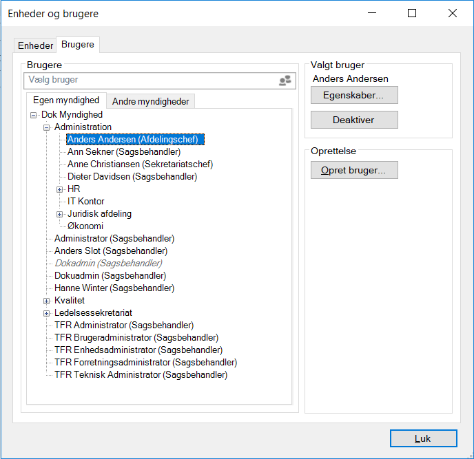Expand the Juridisk afdeling node
474x459 pixels.
point(60,214)
